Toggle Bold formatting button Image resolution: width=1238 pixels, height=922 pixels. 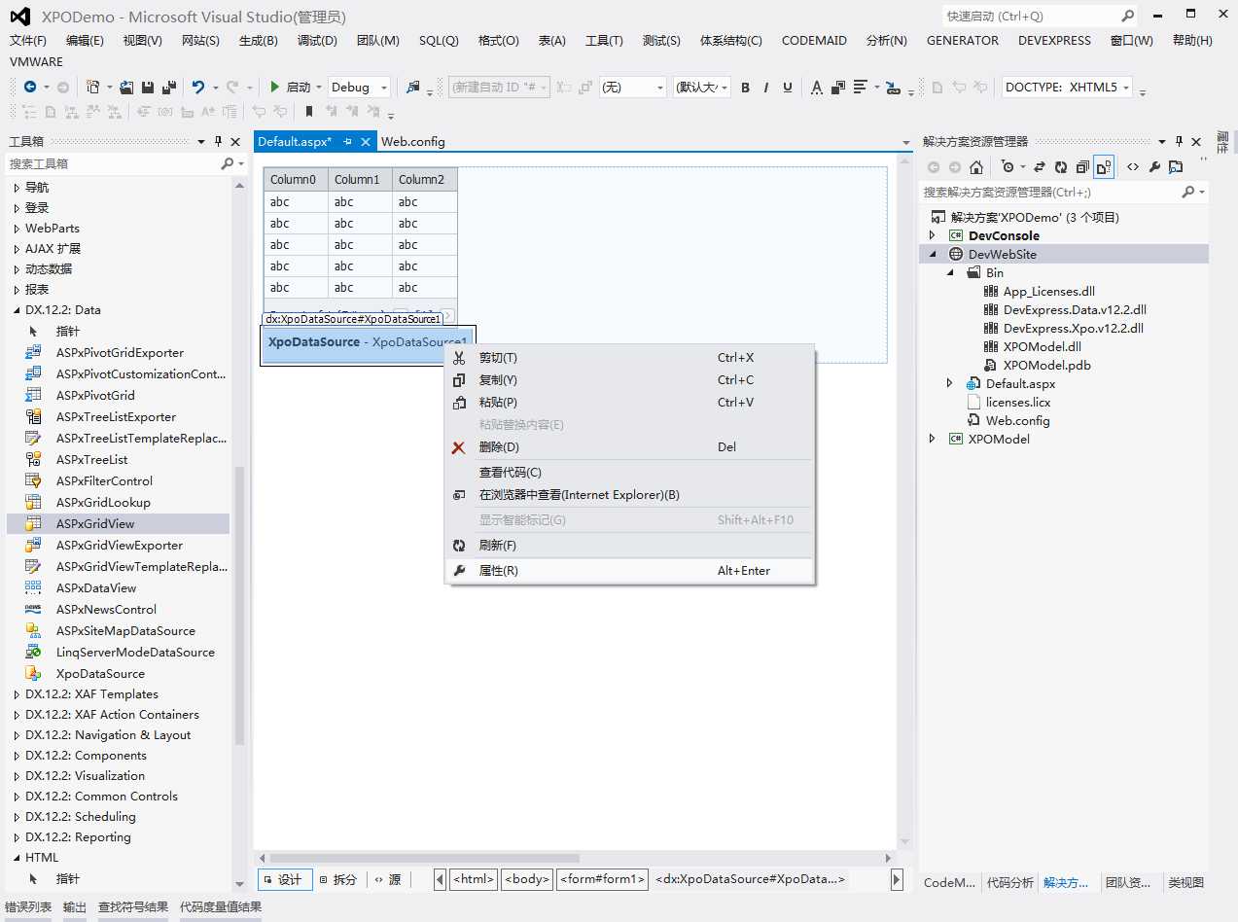(x=745, y=88)
